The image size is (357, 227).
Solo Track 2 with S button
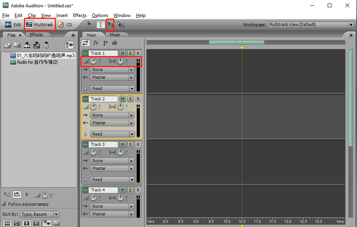(130, 99)
